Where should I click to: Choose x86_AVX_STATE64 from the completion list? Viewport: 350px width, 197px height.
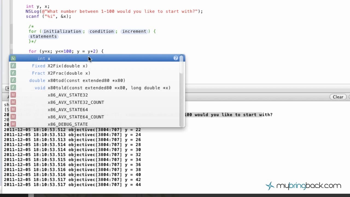click(94, 109)
